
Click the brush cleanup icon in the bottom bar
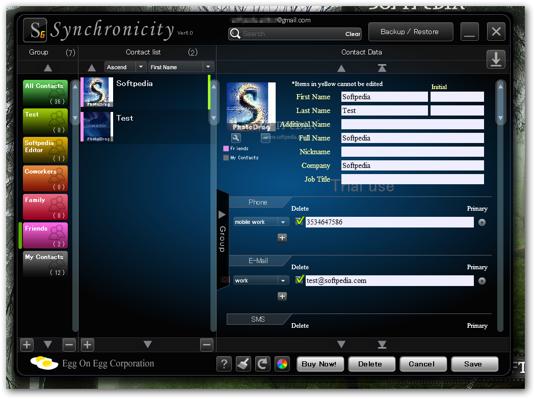pos(243,364)
